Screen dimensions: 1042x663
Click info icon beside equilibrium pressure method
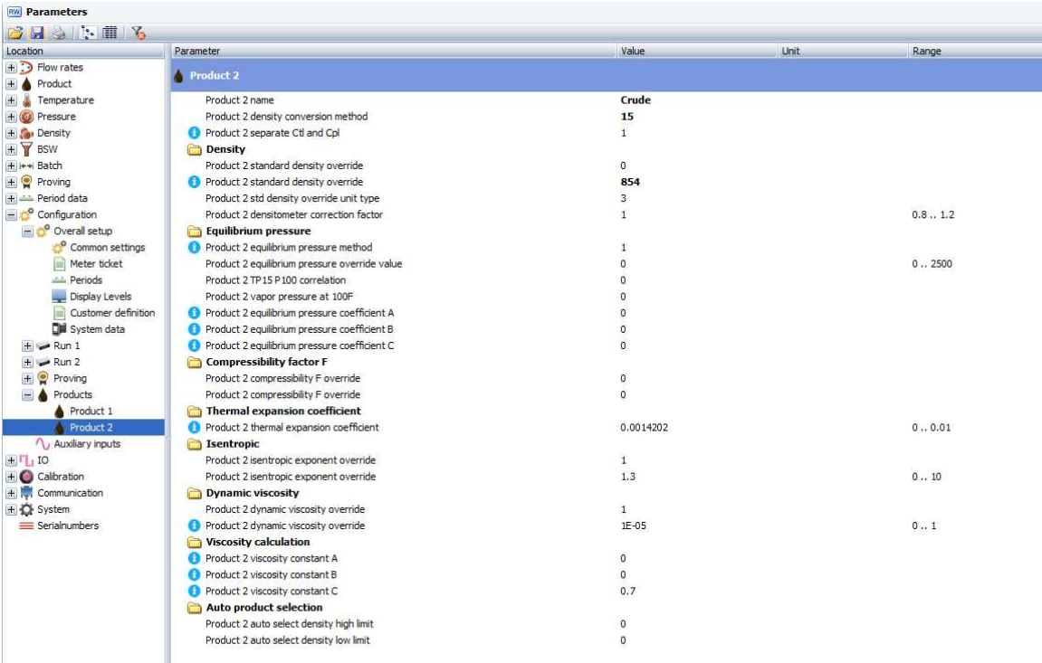pyautogui.click(x=194, y=247)
